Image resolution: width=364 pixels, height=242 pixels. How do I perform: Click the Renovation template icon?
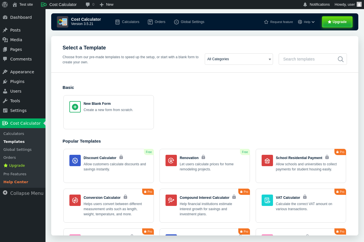[171, 160]
